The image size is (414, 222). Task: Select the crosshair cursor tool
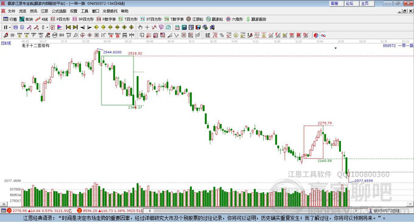pyautogui.click(x=147, y=27)
